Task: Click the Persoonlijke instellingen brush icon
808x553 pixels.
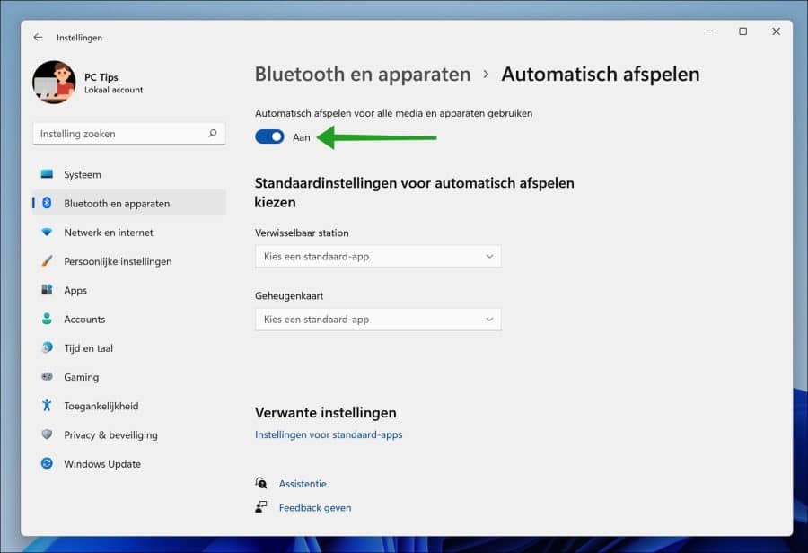Action: [47, 260]
